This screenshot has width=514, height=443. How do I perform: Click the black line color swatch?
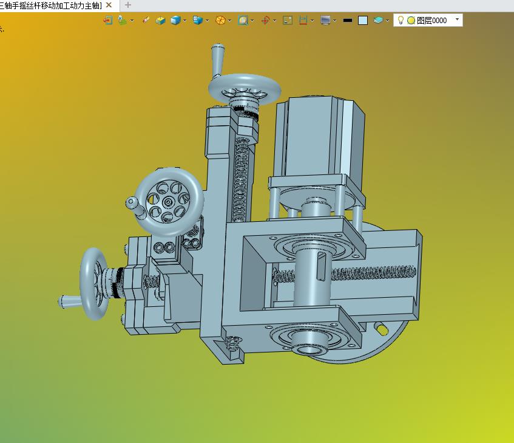coord(348,20)
